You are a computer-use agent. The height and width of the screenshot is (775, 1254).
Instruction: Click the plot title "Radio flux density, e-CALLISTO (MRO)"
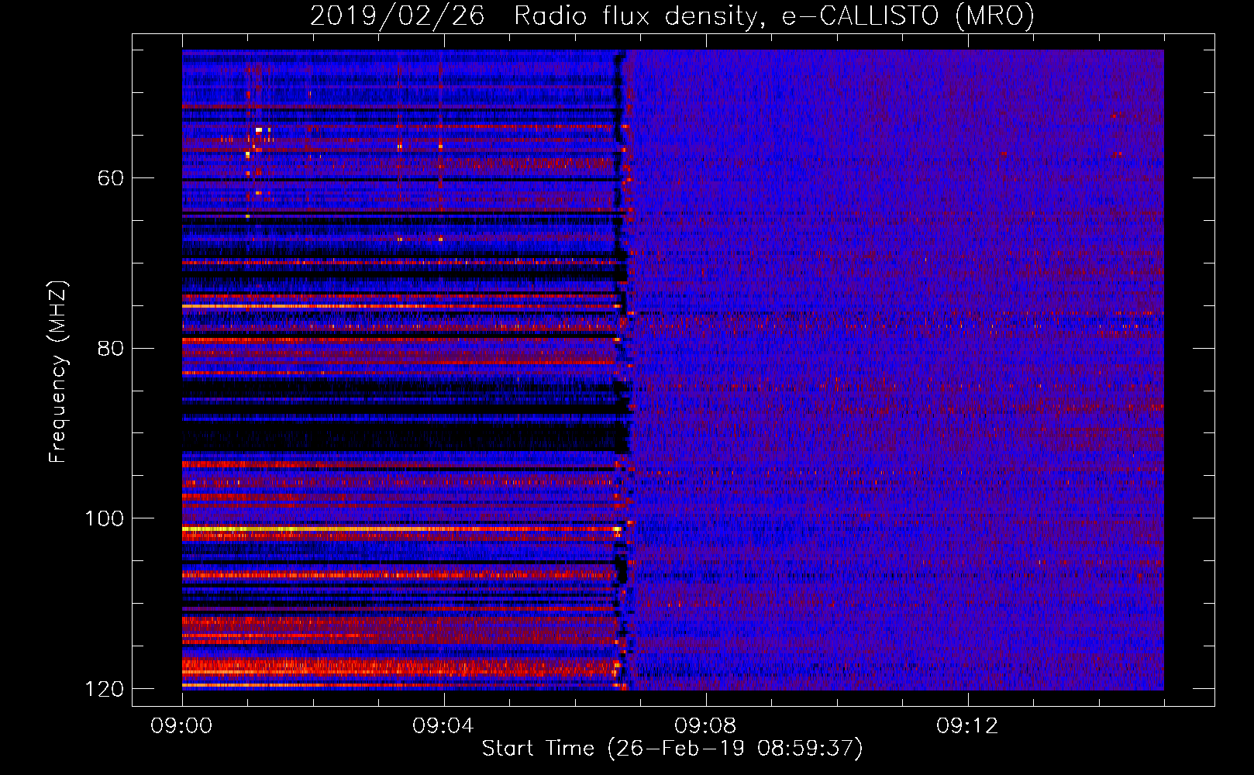tap(773, 16)
